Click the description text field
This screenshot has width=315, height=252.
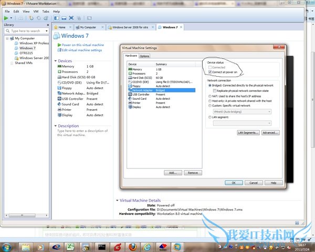click(x=82, y=133)
